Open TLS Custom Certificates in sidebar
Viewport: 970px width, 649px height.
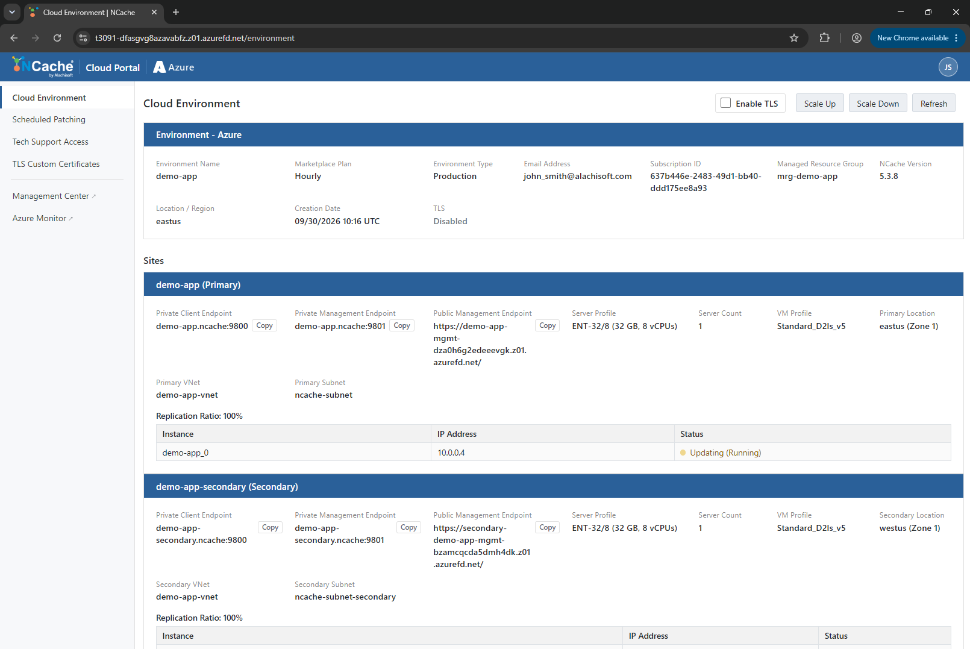[56, 164]
